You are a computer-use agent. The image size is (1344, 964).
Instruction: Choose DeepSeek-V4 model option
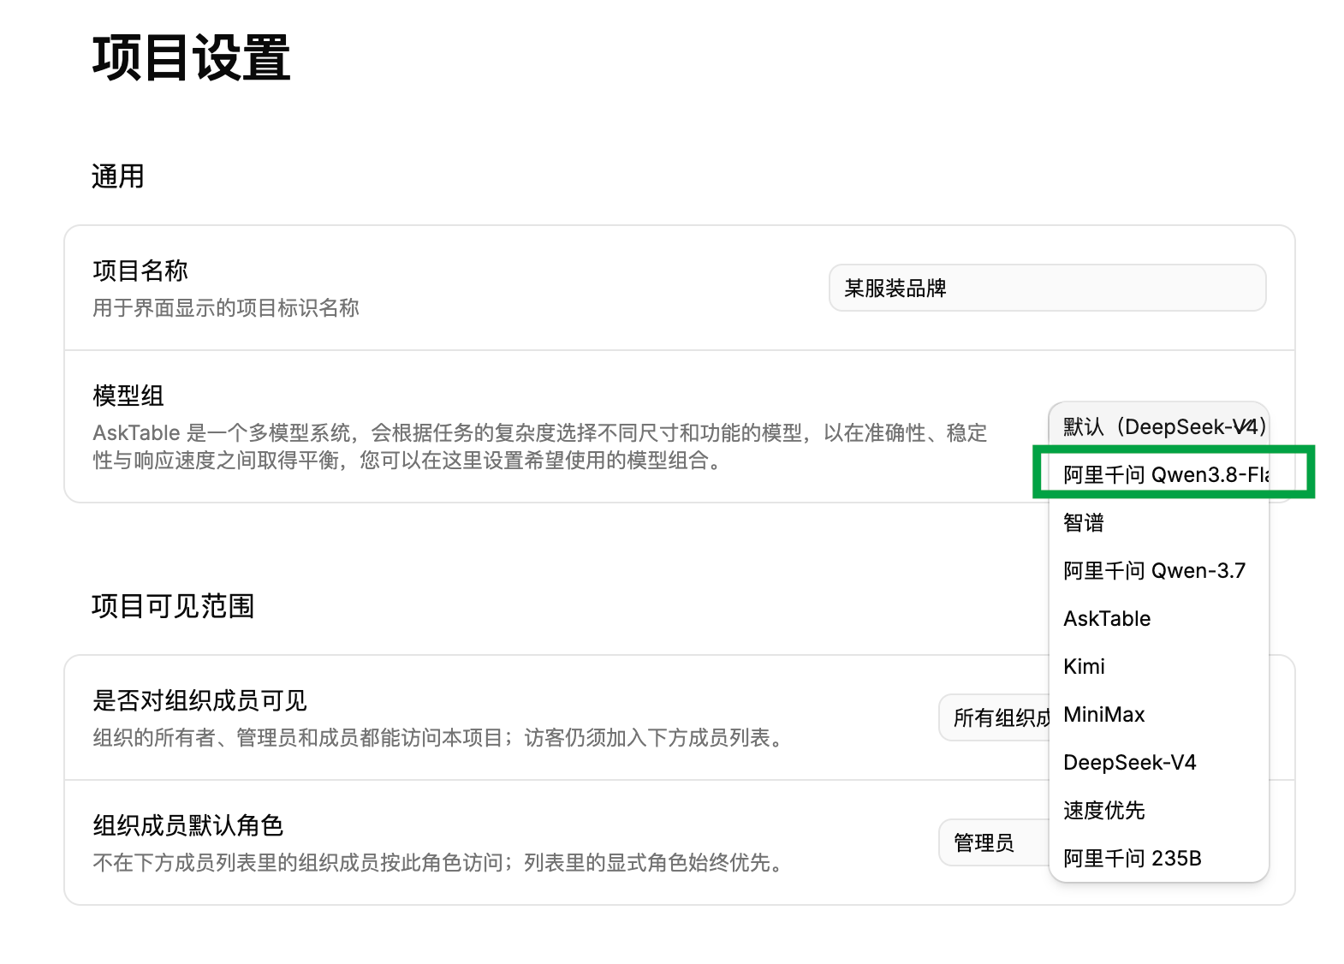1159,762
